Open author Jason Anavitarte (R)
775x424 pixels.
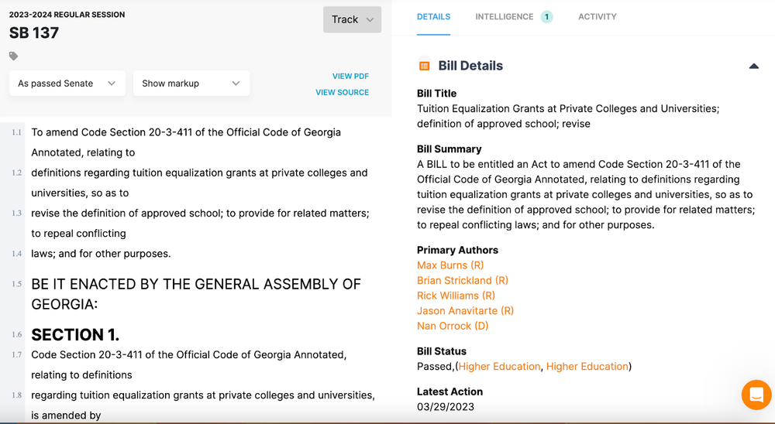coord(465,310)
